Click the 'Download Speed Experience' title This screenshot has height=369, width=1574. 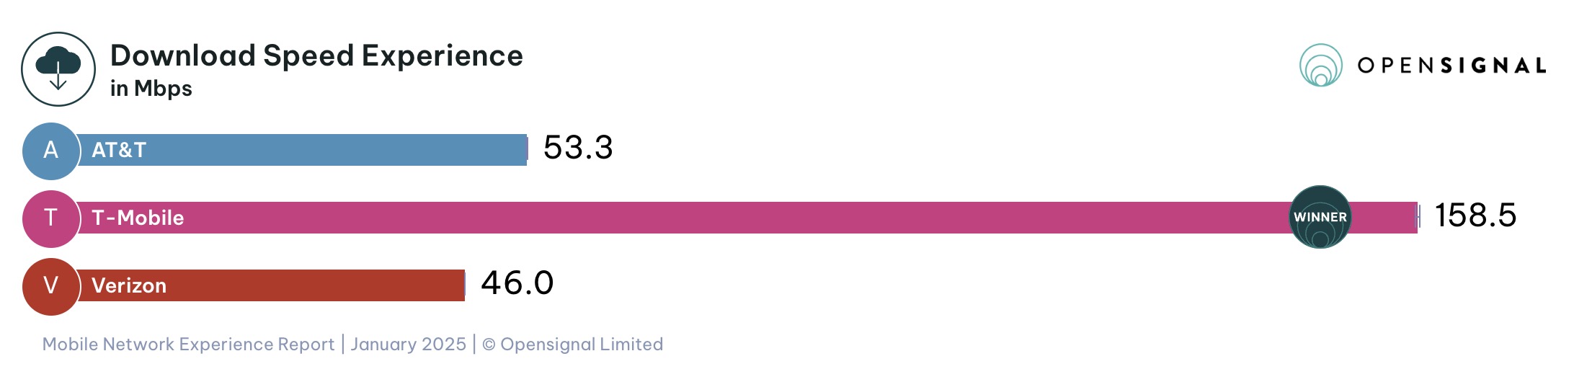[316, 55]
